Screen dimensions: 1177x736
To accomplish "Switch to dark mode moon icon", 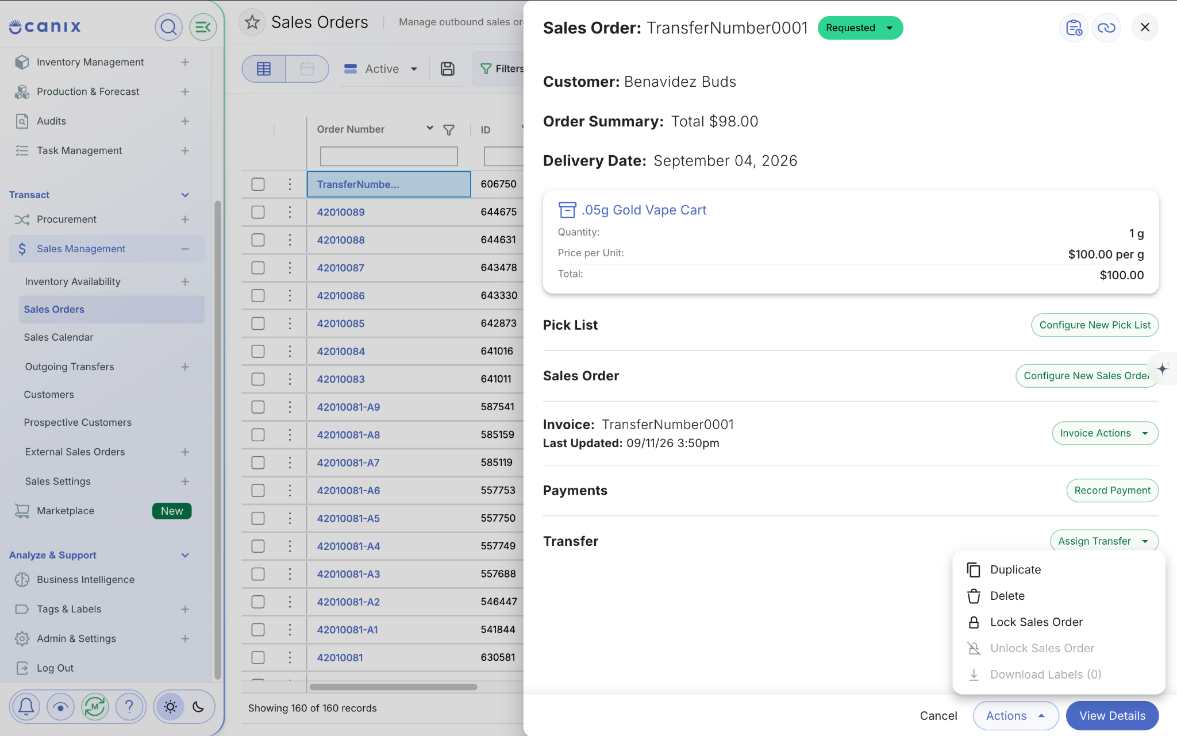I will click(198, 707).
